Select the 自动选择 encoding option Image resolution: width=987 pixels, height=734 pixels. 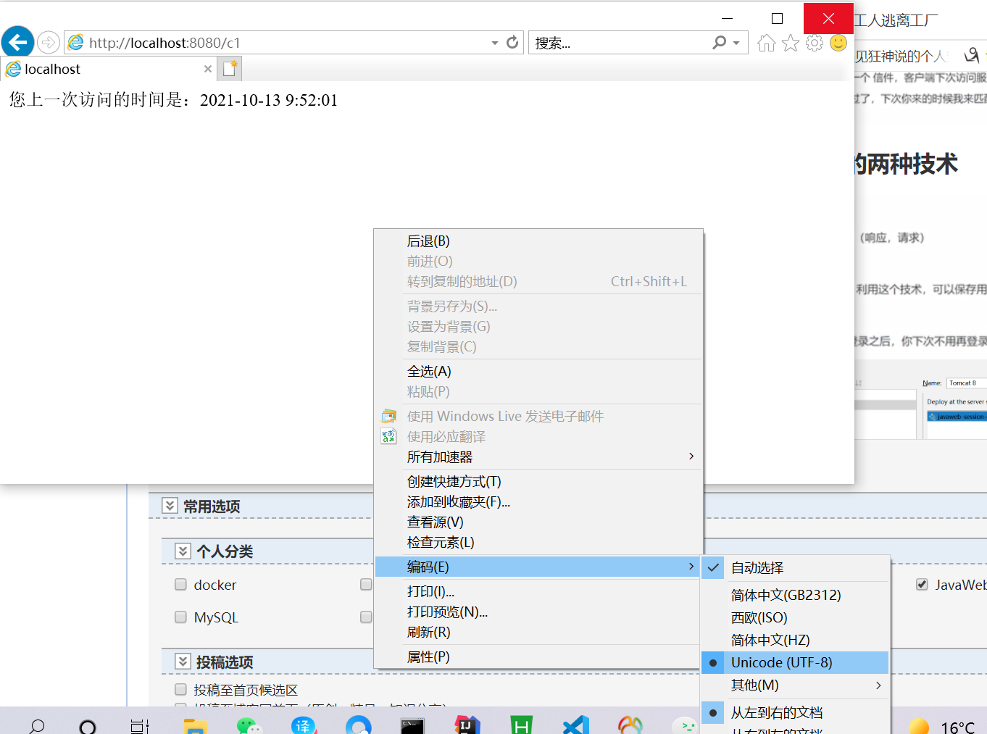point(795,567)
